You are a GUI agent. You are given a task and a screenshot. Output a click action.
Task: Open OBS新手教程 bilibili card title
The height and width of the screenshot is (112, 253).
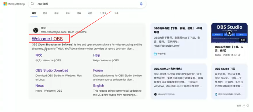point(178,30)
